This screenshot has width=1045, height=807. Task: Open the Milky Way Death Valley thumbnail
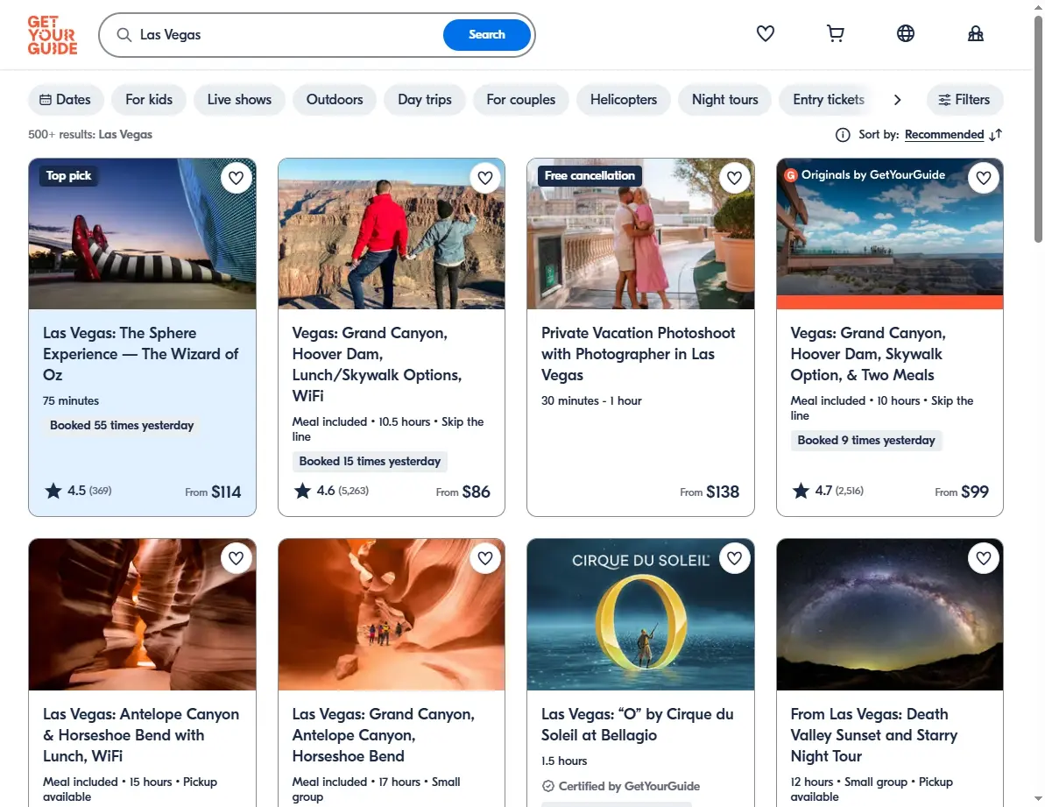click(890, 614)
